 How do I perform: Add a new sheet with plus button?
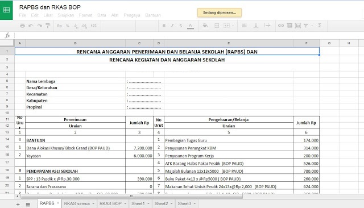coord(18,204)
